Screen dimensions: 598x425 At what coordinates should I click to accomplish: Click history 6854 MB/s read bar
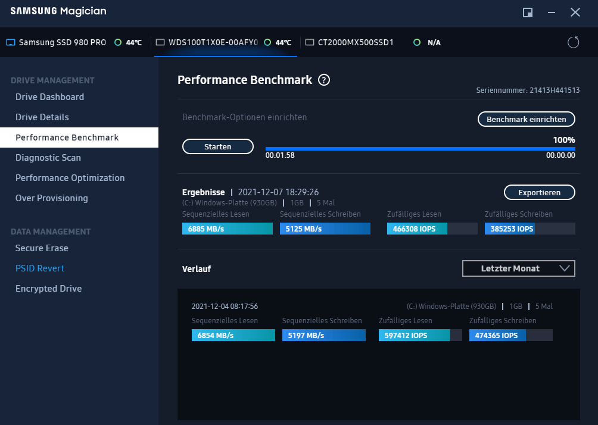(233, 335)
